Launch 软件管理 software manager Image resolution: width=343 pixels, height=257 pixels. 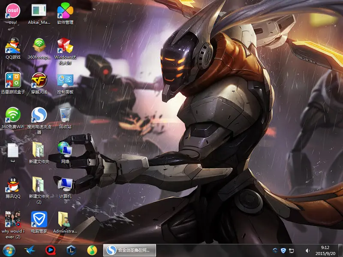click(x=65, y=14)
